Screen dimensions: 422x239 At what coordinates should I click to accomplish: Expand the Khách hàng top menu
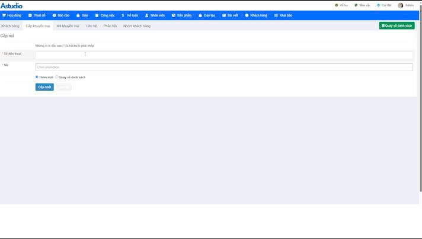click(x=255, y=15)
